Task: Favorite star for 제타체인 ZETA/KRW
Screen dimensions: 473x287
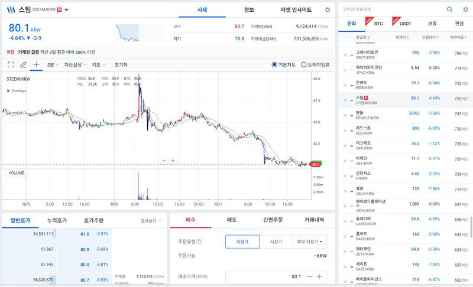Action: (x=345, y=251)
